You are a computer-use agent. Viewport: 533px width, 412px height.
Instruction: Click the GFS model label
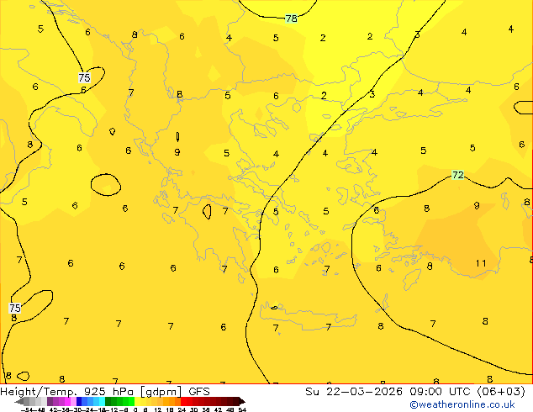tap(199, 392)
